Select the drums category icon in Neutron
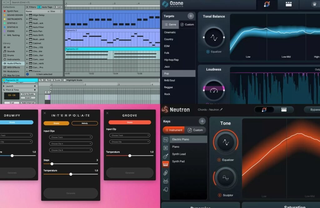The height and width of the screenshot is (208, 320). point(166,181)
